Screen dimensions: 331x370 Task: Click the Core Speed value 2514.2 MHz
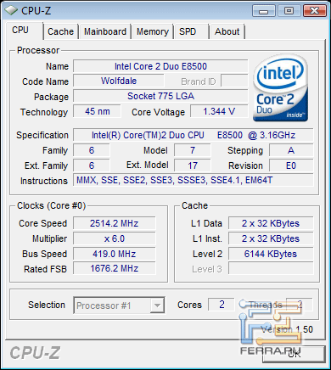(115, 223)
